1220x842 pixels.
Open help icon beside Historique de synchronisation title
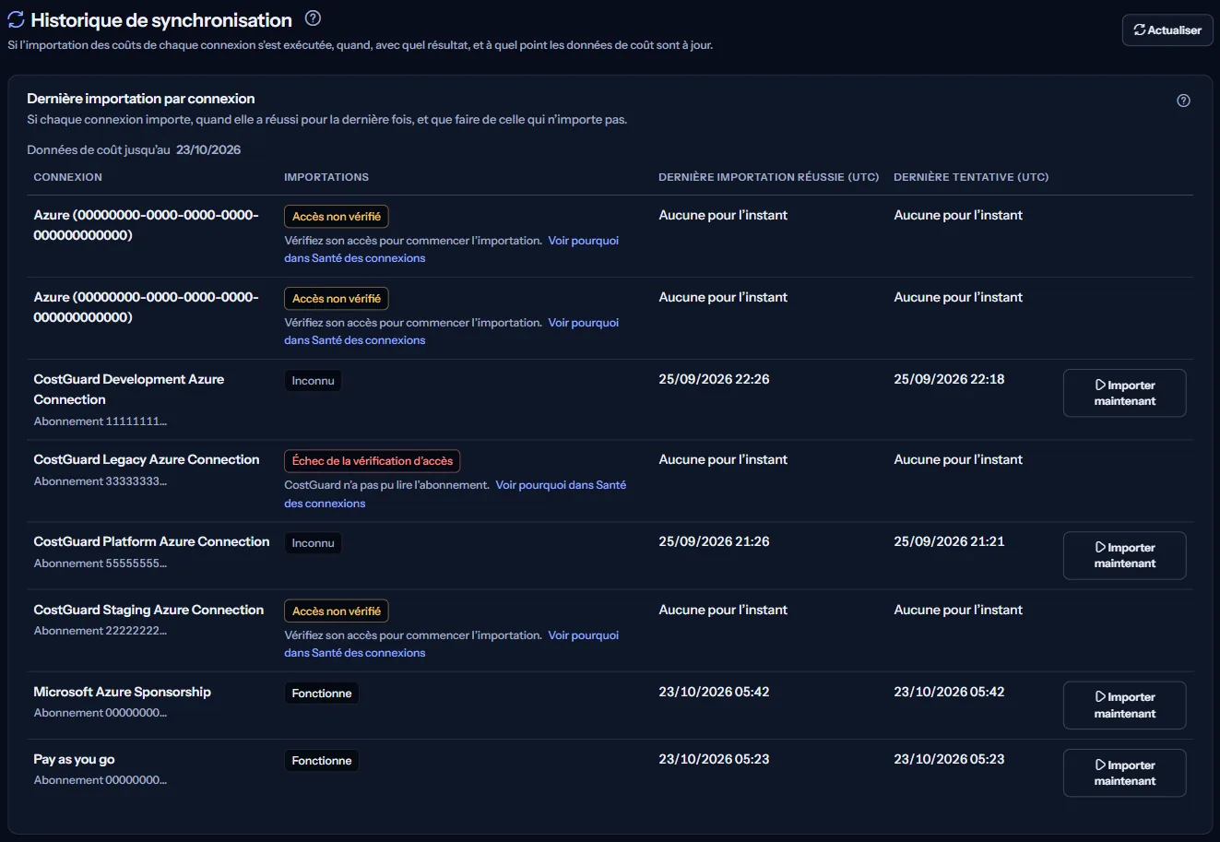(x=313, y=18)
